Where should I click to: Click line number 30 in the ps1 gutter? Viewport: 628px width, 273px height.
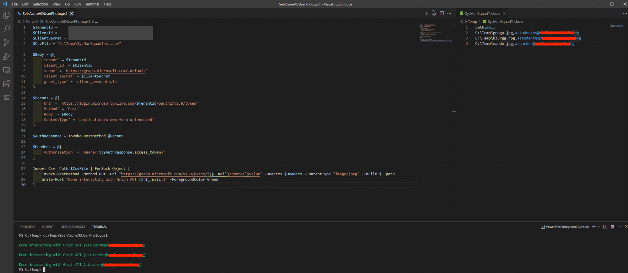[x=23, y=185]
